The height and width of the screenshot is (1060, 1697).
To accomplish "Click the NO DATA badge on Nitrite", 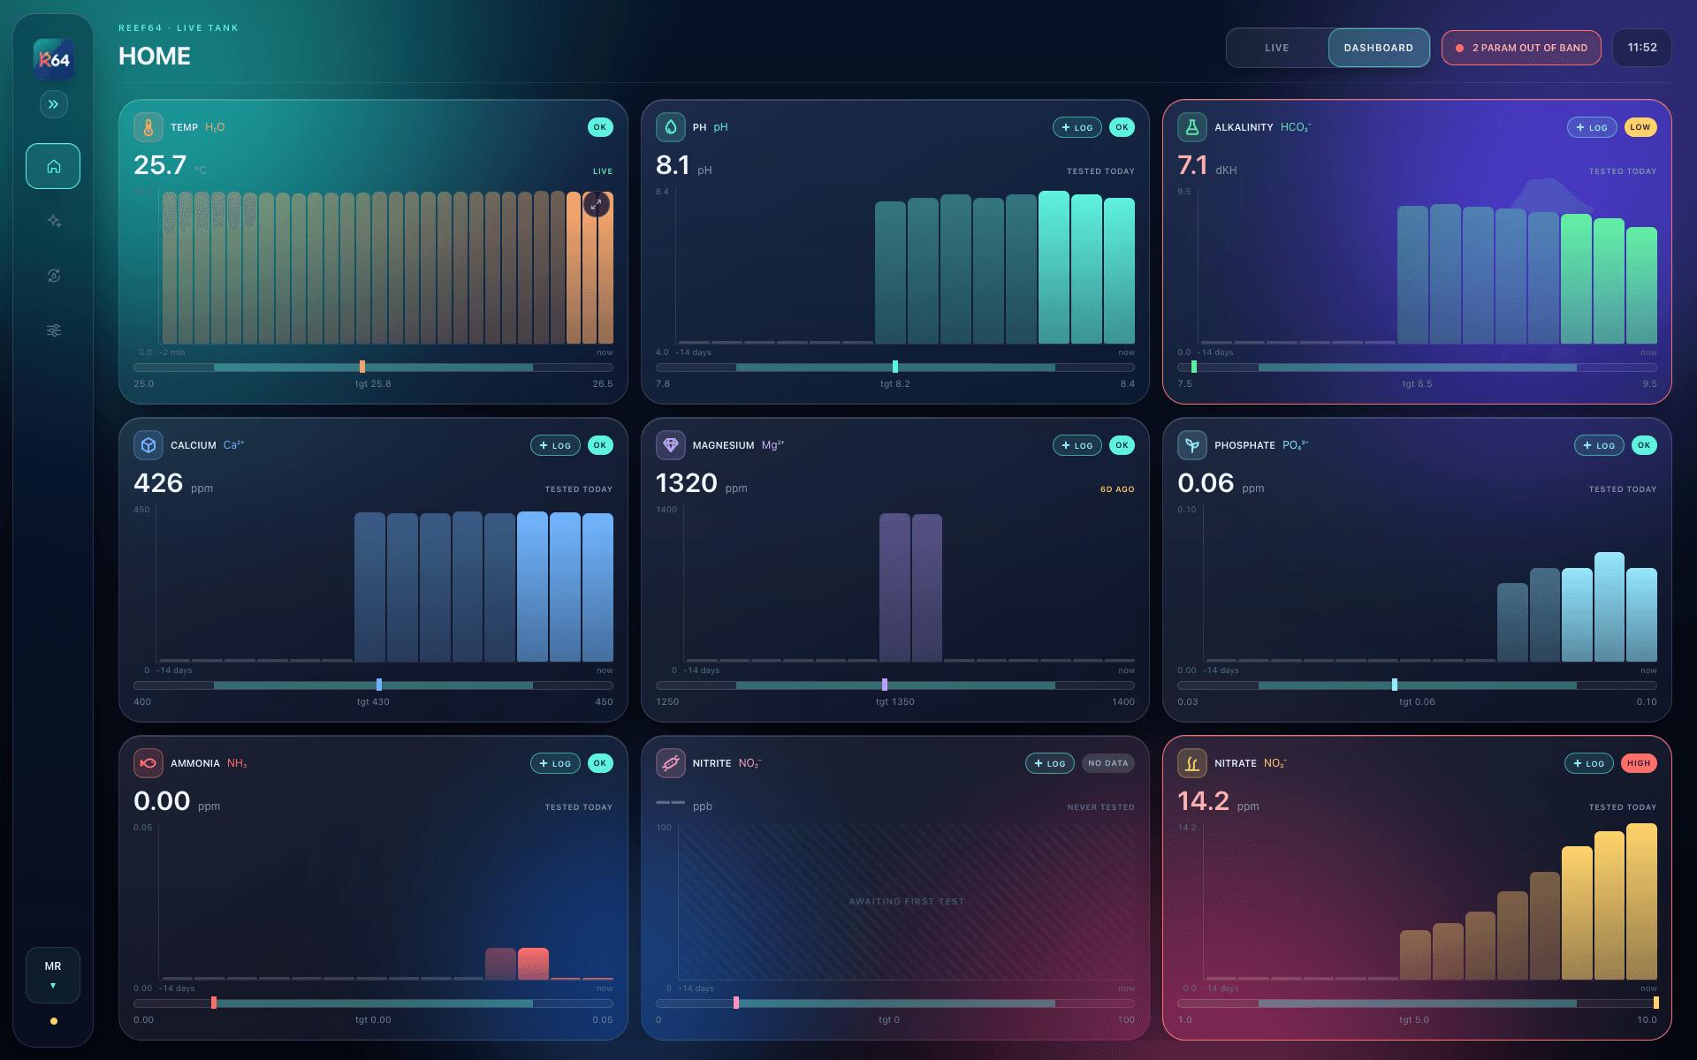I will [x=1108, y=763].
